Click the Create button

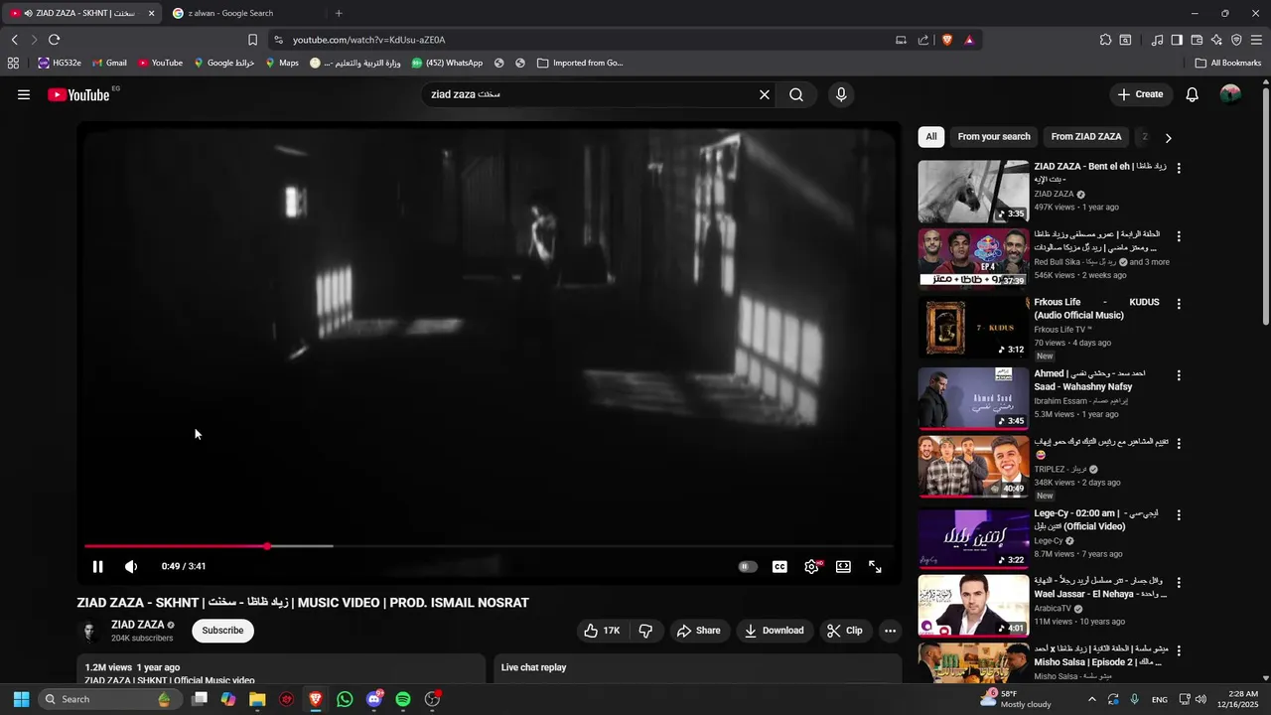[x=1140, y=94]
